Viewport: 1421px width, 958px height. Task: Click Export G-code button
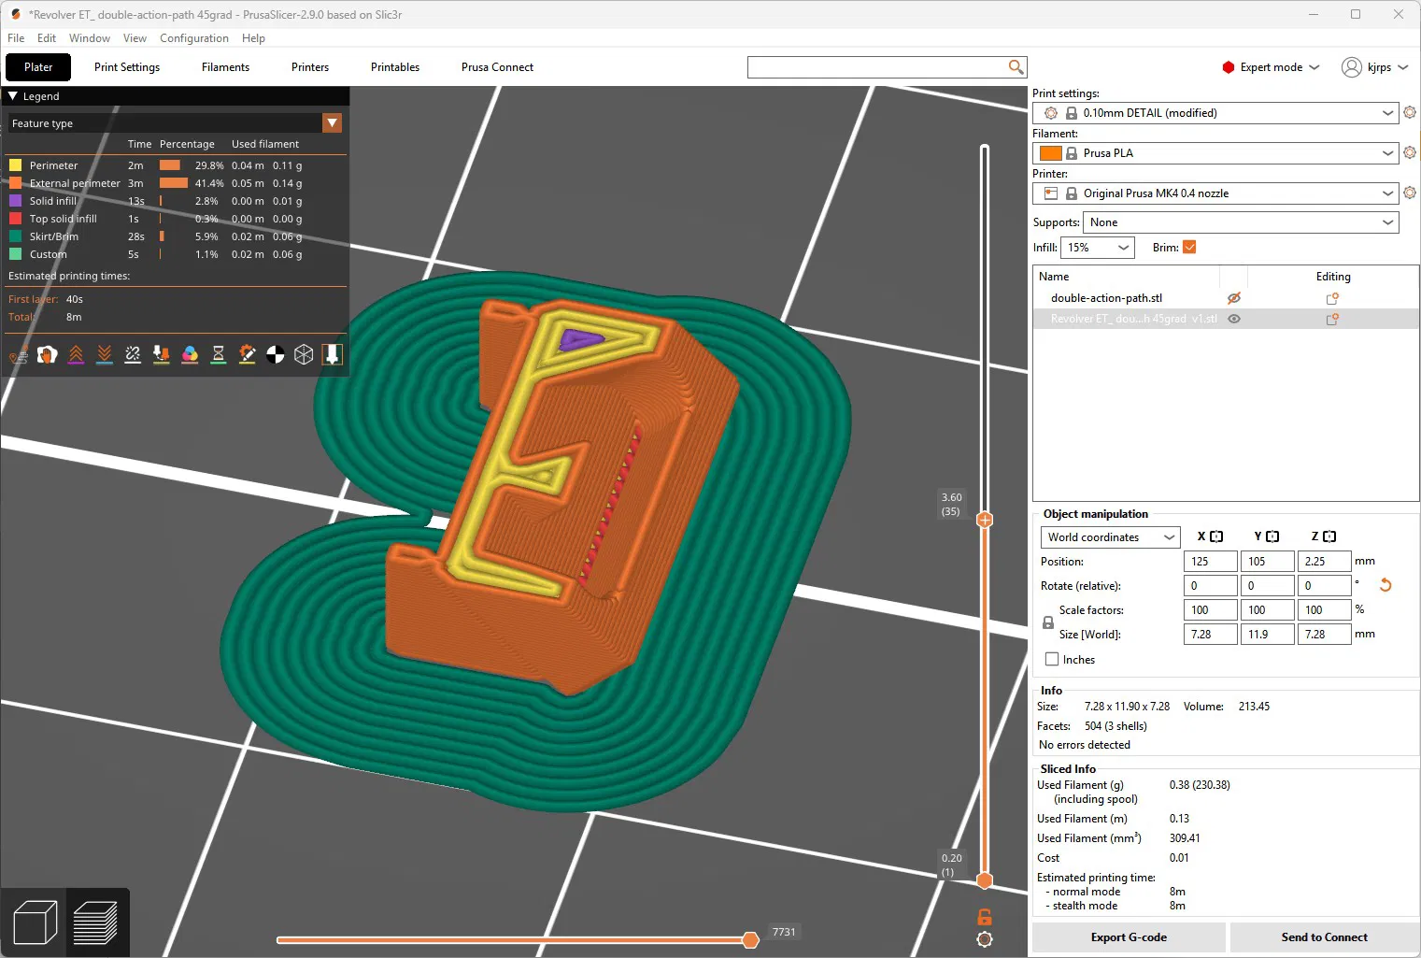point(1129,937)
